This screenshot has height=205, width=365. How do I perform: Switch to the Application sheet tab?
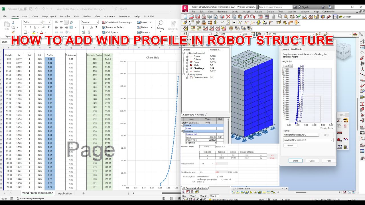(65, 193)
